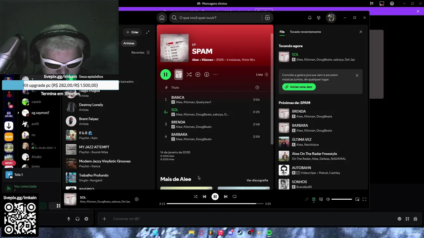Open Discord inbox icon in title bar
The height and width of the screenshot is (238, 424).
pos(382,4)
